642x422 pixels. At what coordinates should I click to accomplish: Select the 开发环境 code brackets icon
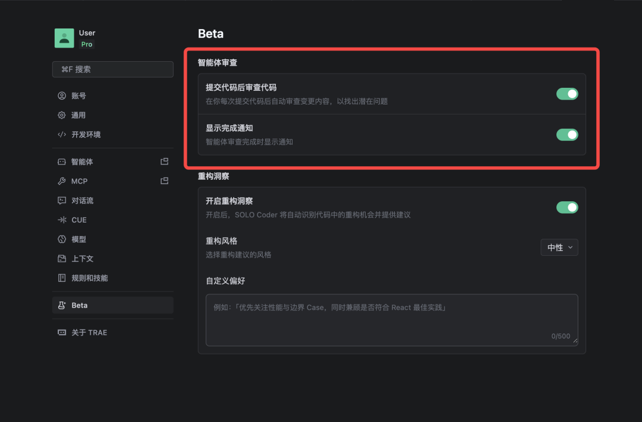(x=62, y=135)
